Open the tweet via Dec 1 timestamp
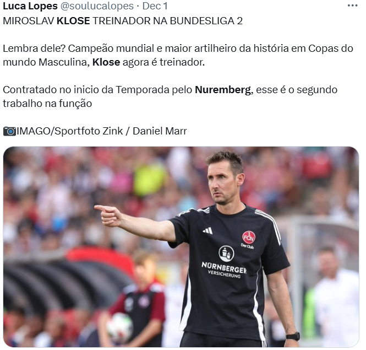366x350 pixels. 155,6
